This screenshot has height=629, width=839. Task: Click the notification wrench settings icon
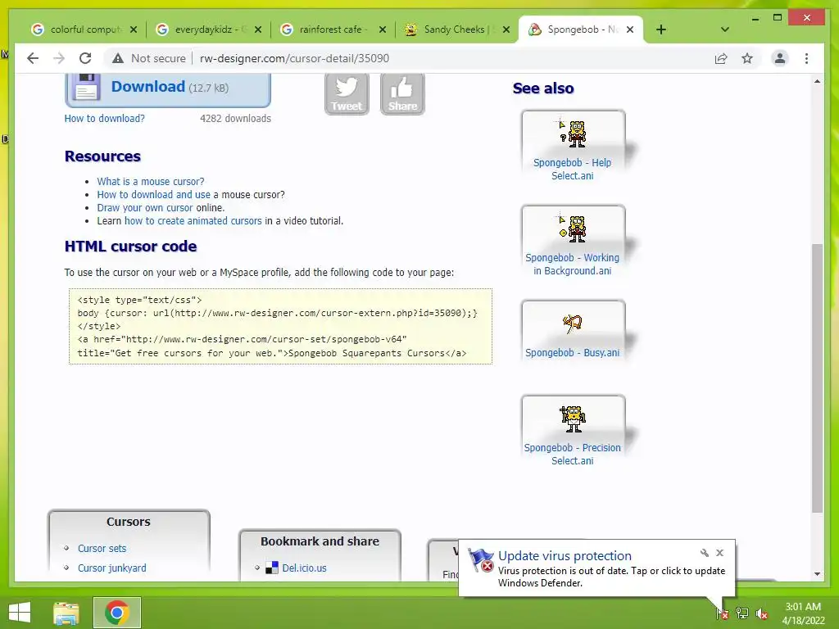[x=704, y=553]
